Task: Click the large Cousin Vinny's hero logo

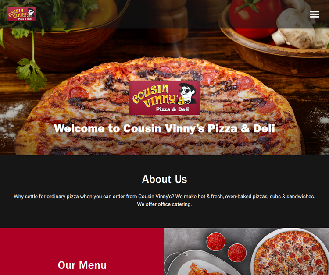Action: click(164, 98)
